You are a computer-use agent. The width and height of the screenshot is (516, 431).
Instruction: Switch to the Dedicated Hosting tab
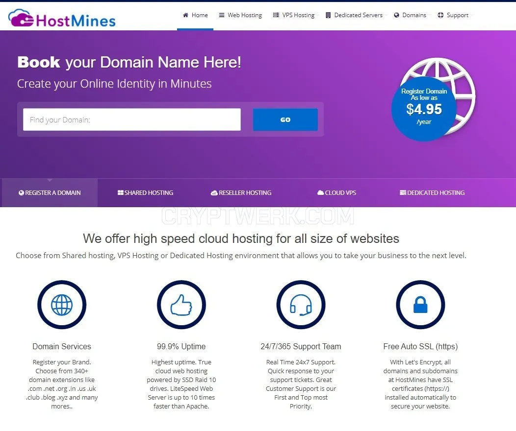[x=432, y=193]
